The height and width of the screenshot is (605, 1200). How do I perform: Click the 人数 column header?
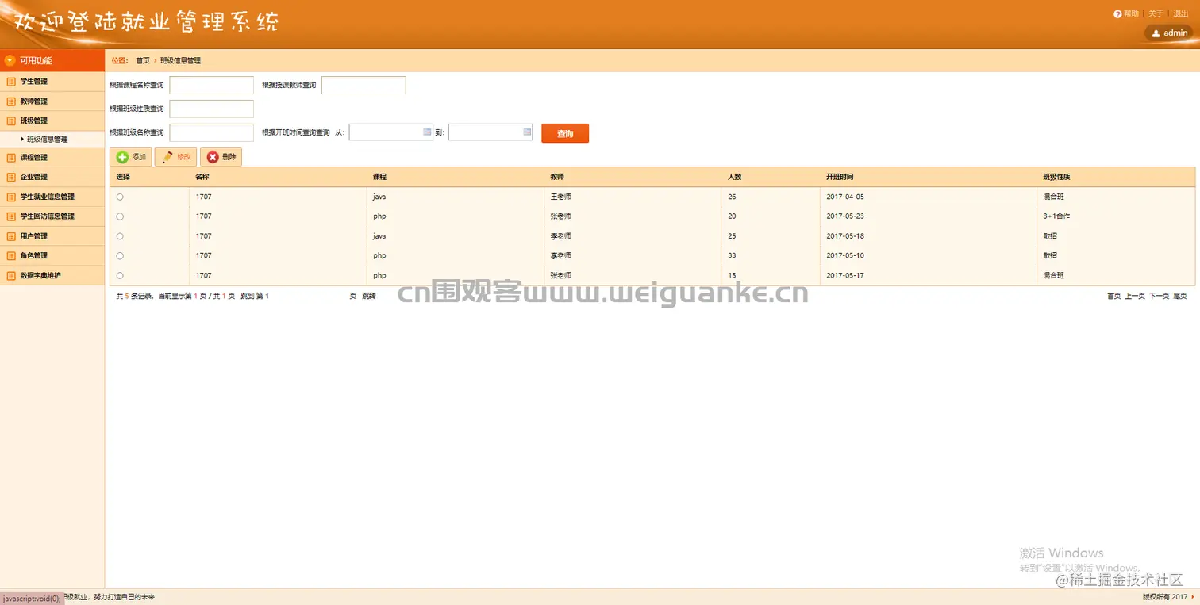pyautogui.click(x=735, y=177)
